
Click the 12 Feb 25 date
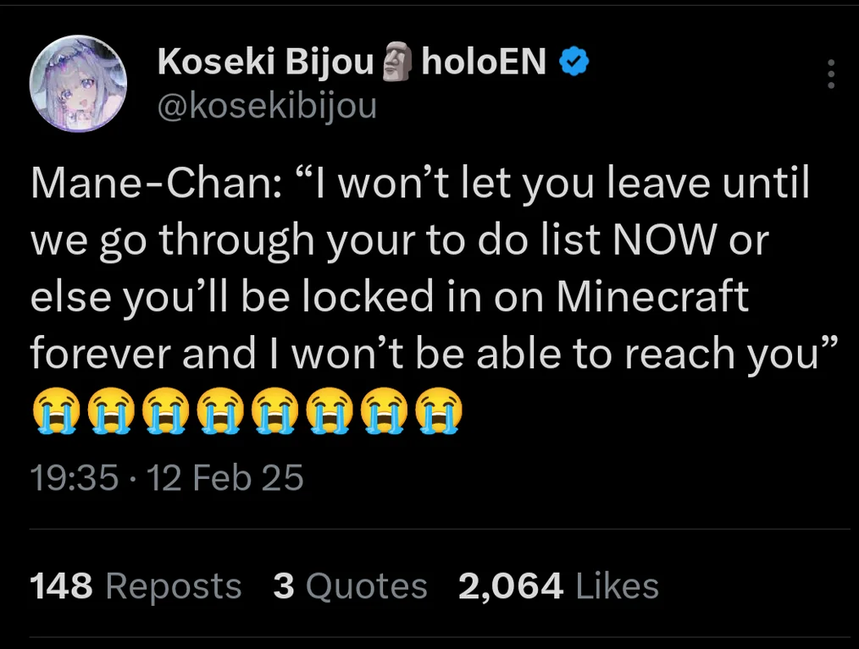click(x=225, y=479)
